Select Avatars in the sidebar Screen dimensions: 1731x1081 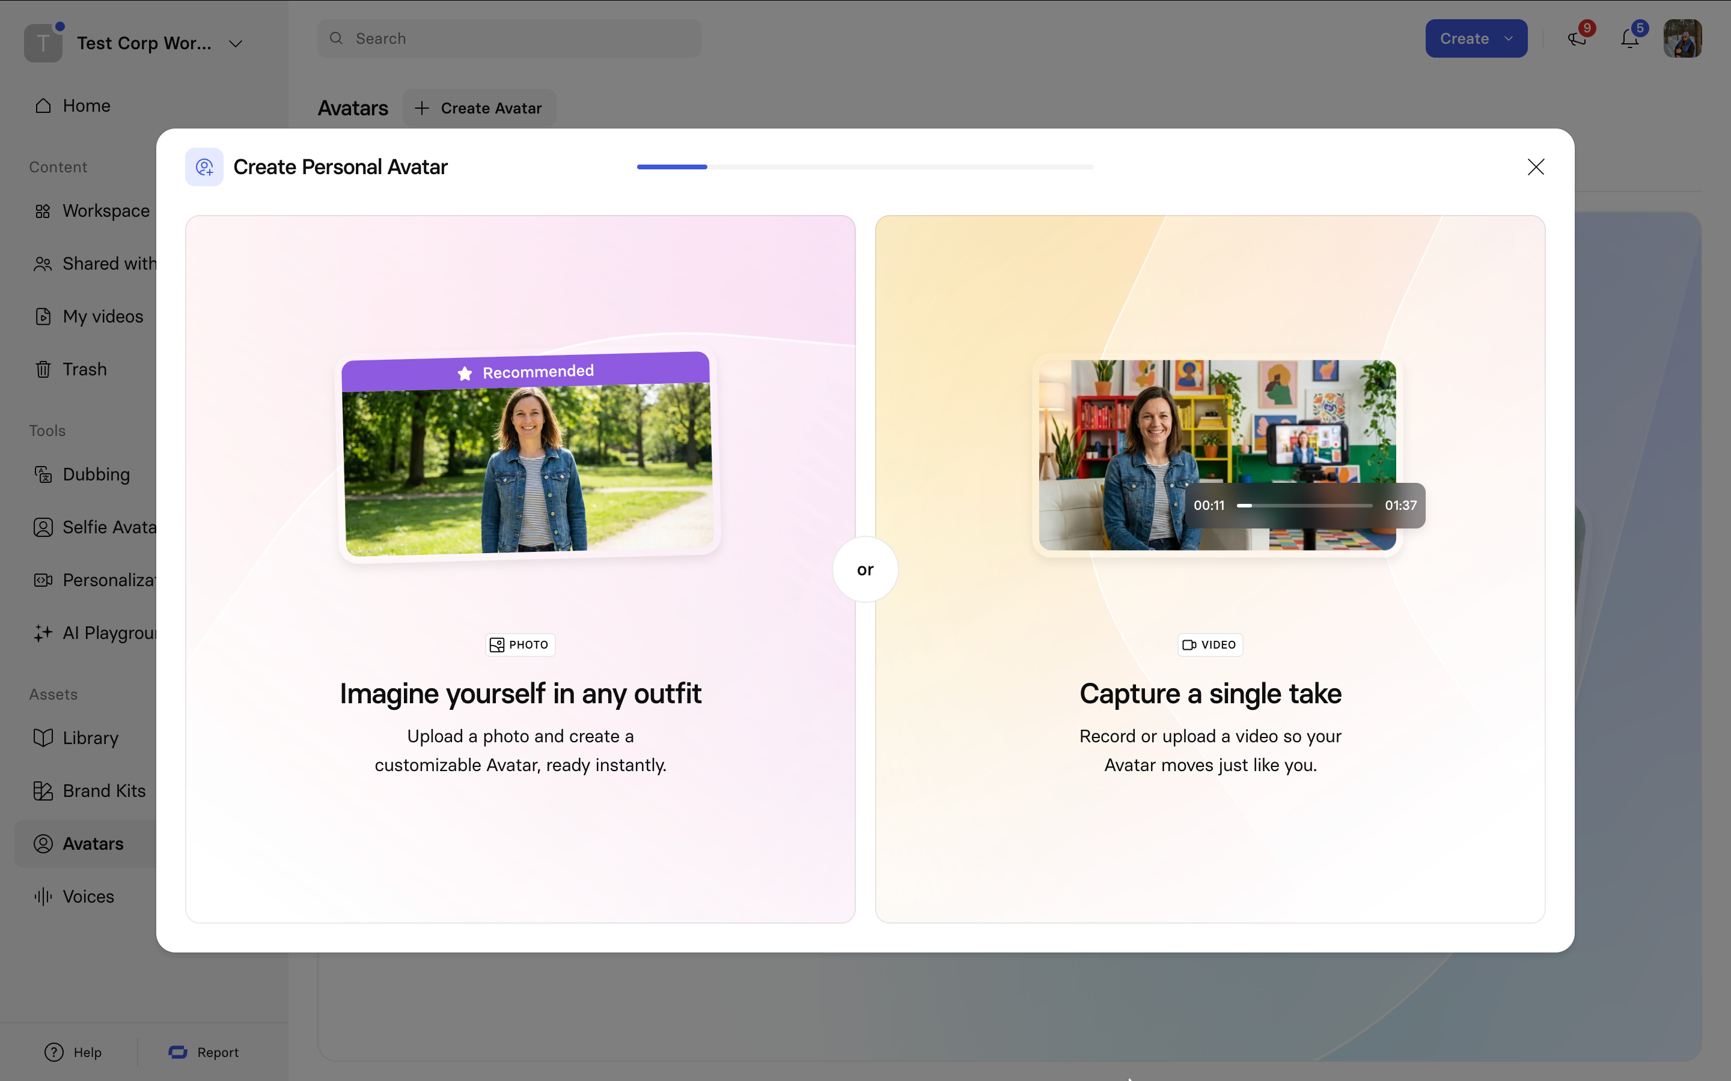pos(93,844)
